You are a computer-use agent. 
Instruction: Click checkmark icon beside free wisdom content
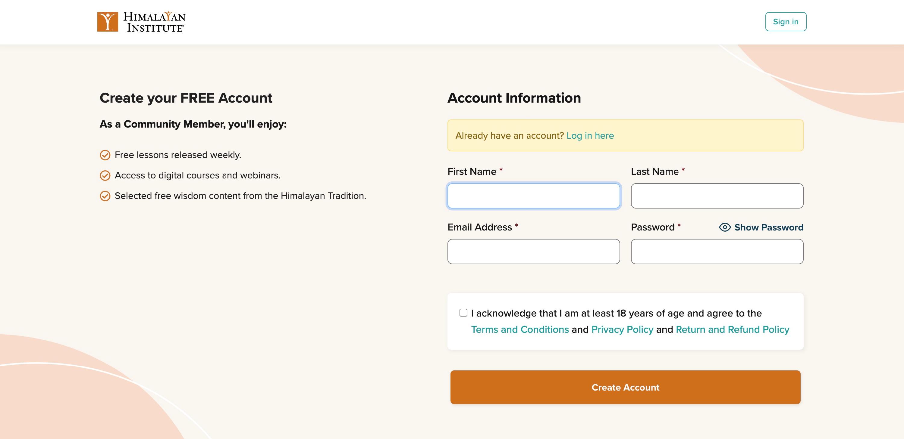[x=105, y=196]
